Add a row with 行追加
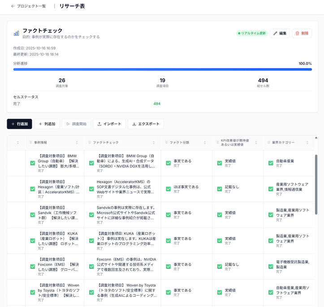This screenshot has height=307, width=324. click(19, 124)
